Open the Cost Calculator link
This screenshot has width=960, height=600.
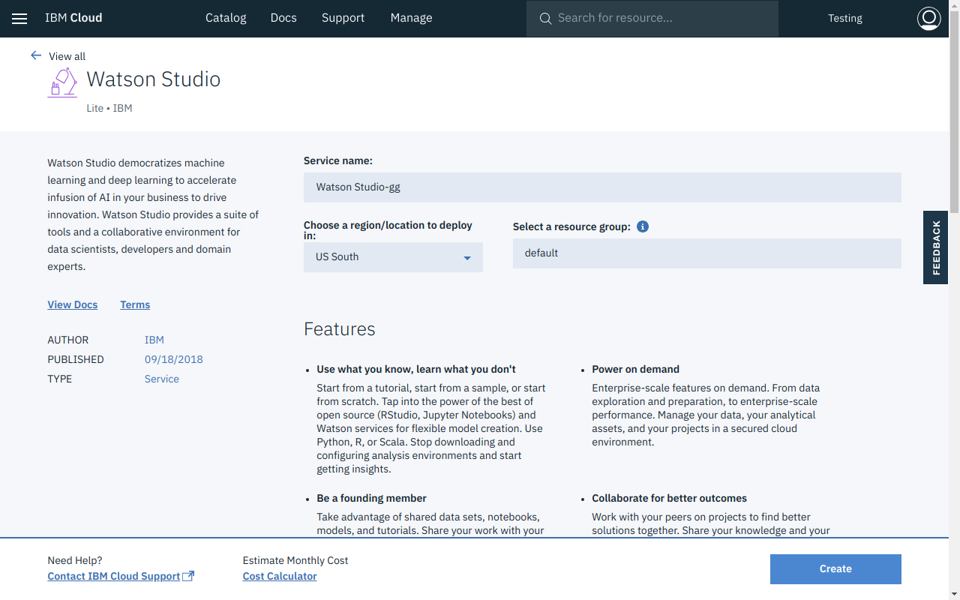[x=280, y=576]
